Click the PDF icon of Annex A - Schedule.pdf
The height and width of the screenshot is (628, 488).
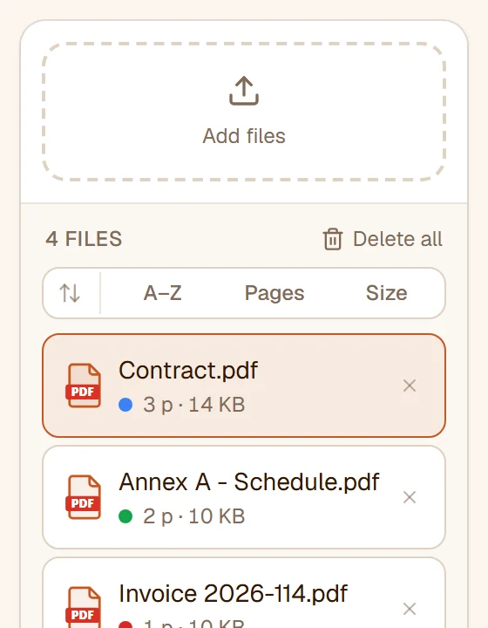tap(83, 497)
